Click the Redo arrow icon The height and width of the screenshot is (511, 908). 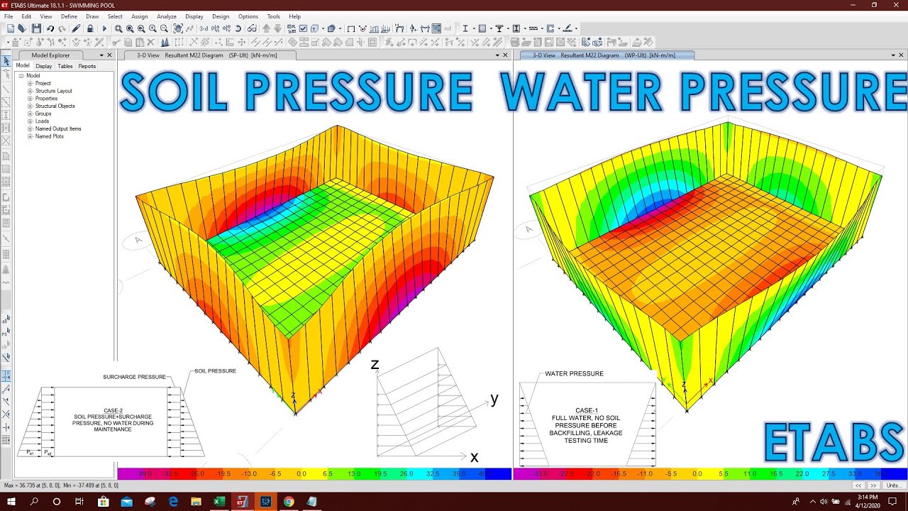(62, 28)
